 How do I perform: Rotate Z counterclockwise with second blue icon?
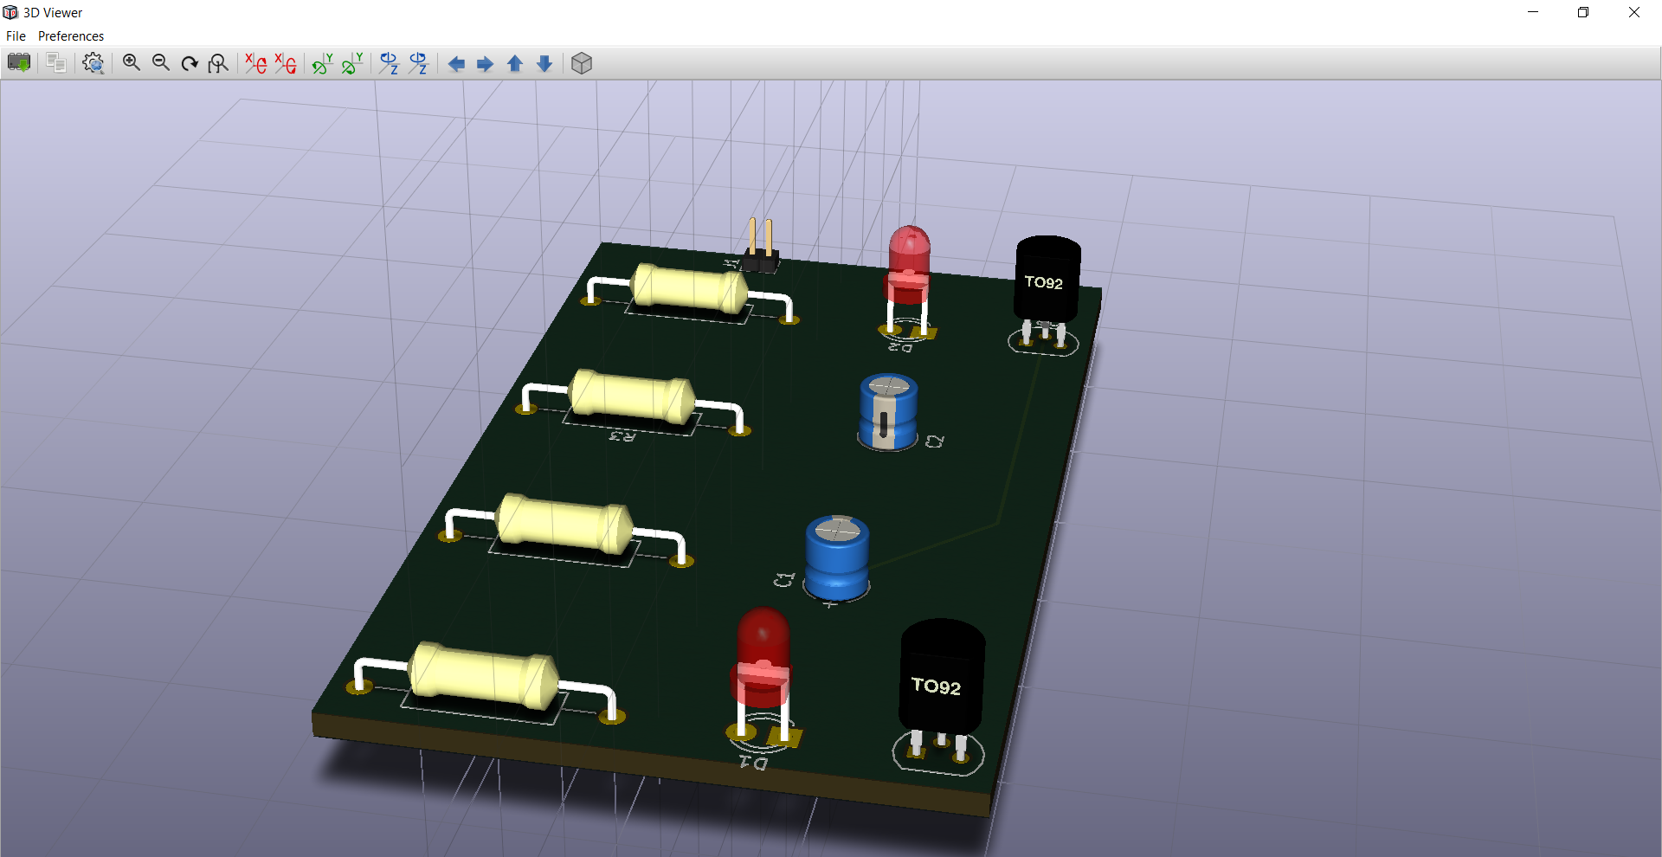pos(418,63)
